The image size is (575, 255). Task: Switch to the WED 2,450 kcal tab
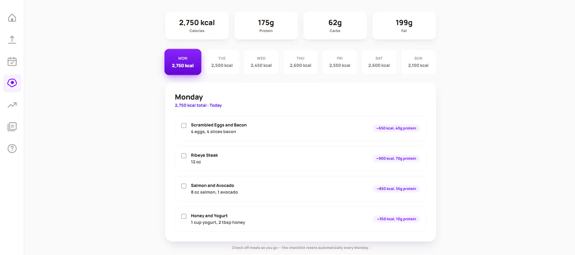[261, 62]
